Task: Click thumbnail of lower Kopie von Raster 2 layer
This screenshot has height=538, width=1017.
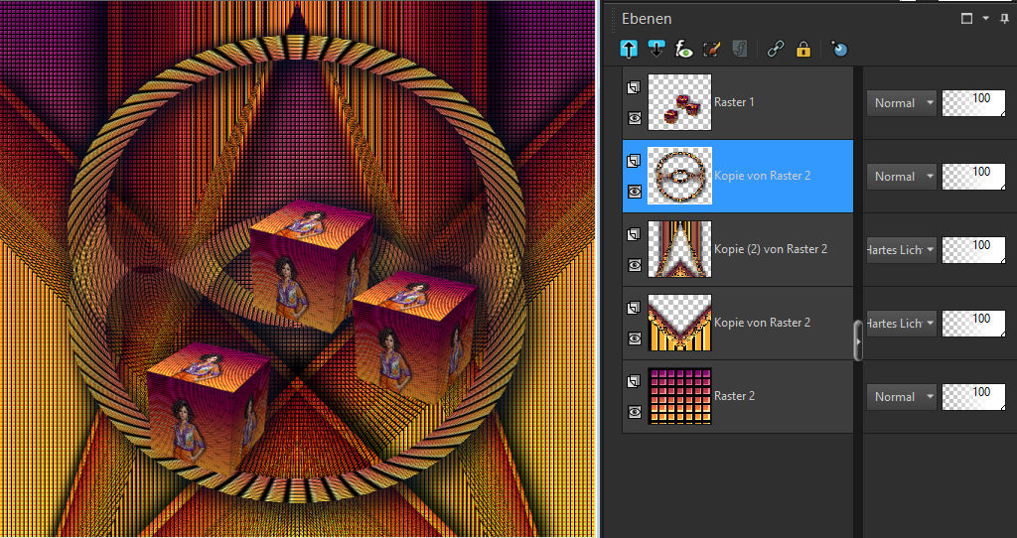Action: click(x=679, y=323)
